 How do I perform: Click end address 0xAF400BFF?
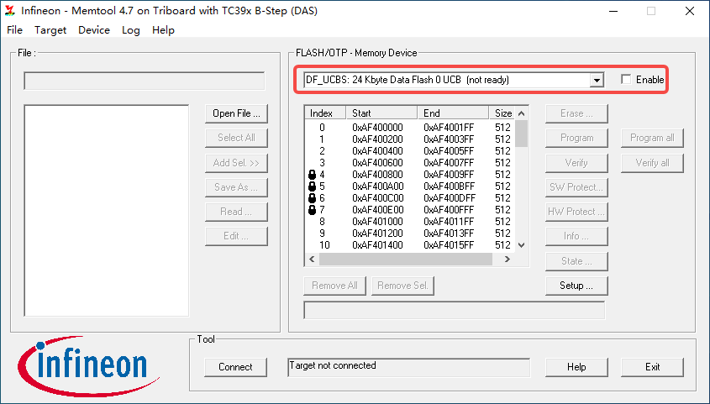pyautogui.click(x=449, y=186)
